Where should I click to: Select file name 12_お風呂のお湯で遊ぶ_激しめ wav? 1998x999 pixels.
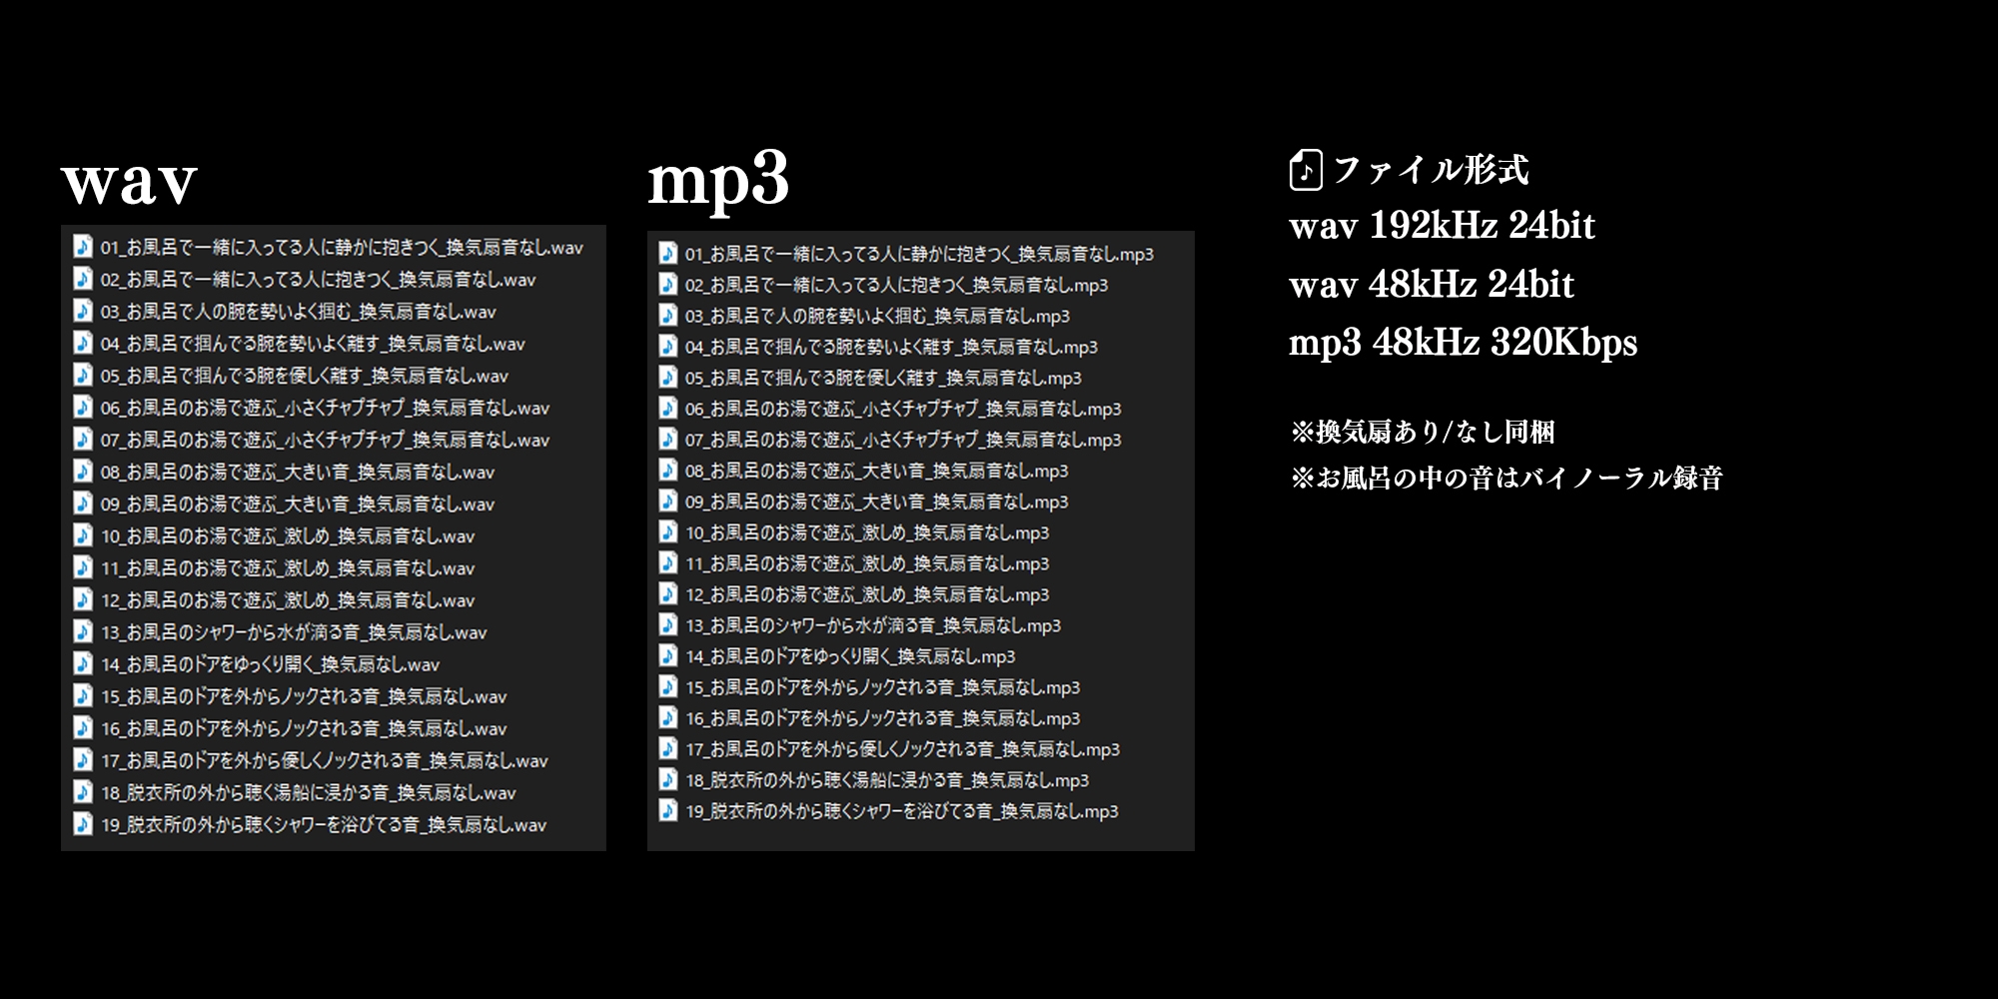(288, 599)
